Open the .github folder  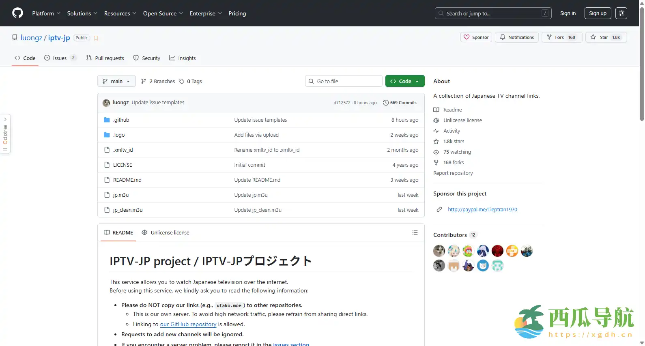tap(121, 120)
